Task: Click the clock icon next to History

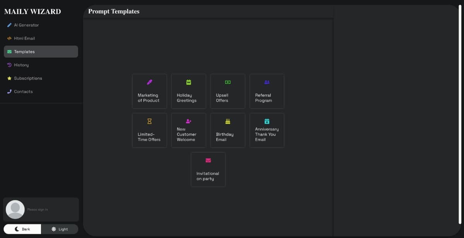Action: click(9, 65)
